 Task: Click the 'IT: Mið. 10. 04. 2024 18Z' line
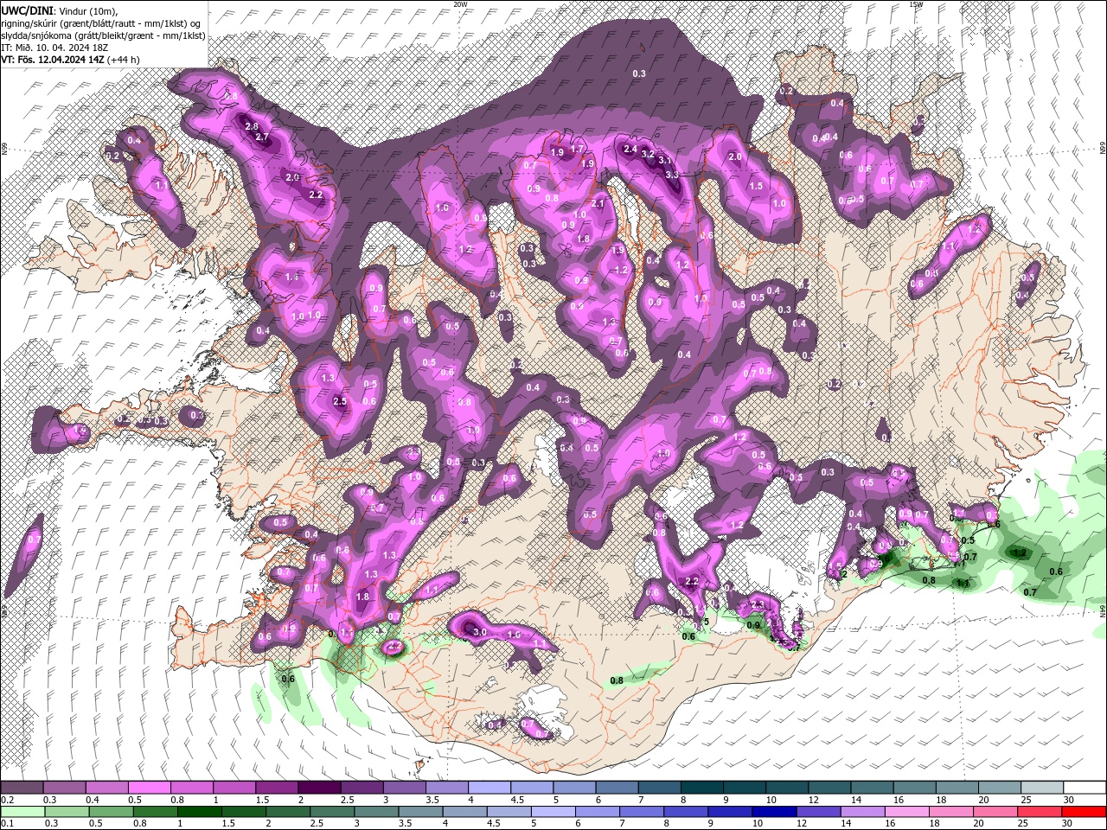55,48
